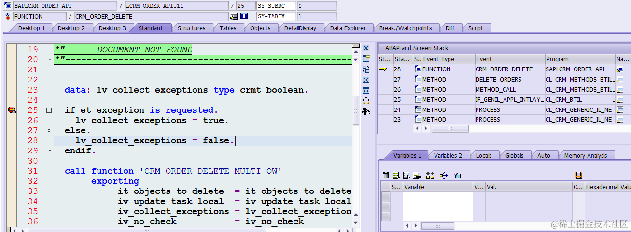631x232 pixels.
Task: Switch to Auto variables tab
Action: click(x=544, y=155)
